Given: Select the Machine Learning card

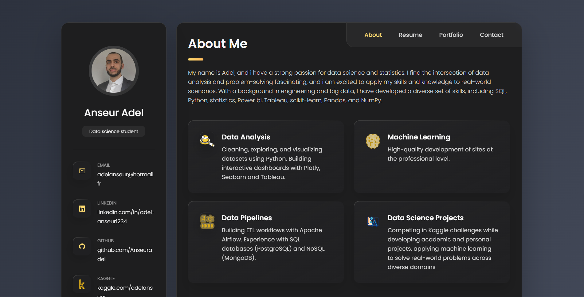Looking at the screenshot, I should (x=431, y=157).
